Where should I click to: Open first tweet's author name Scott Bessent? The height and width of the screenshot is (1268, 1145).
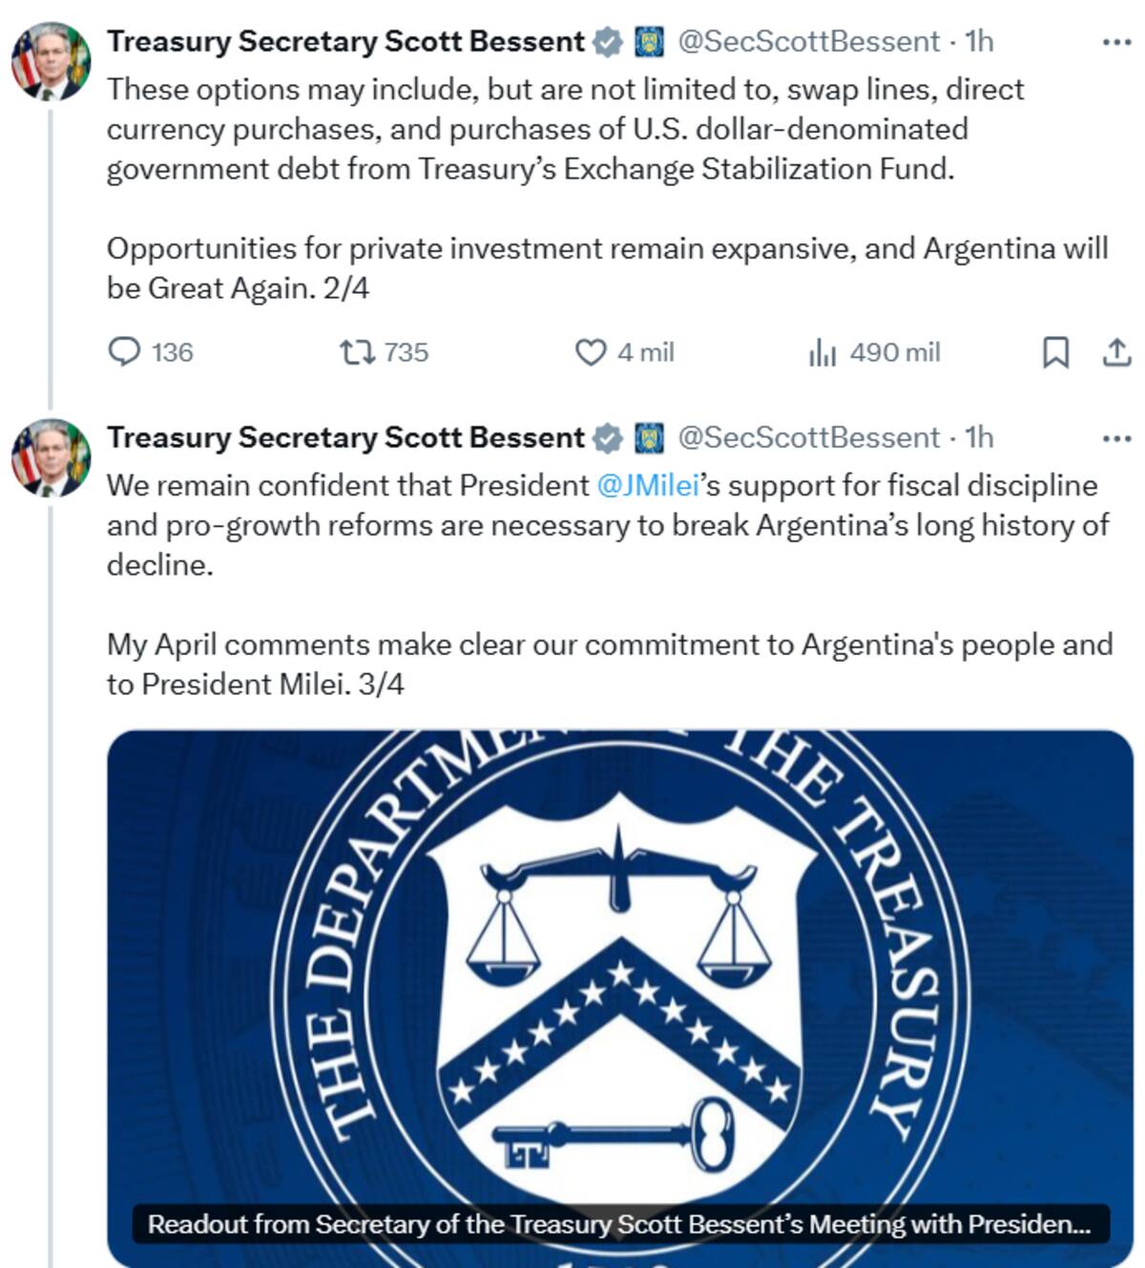point(345,42)
